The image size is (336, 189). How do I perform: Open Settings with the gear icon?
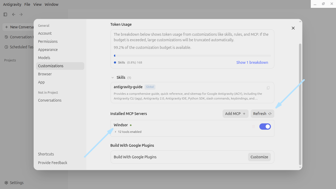point(6,183)
